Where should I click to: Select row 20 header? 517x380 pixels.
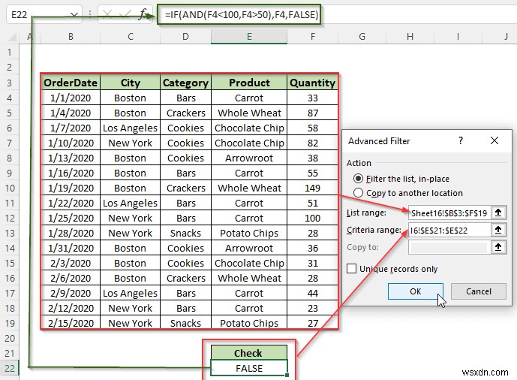(10, 338)
